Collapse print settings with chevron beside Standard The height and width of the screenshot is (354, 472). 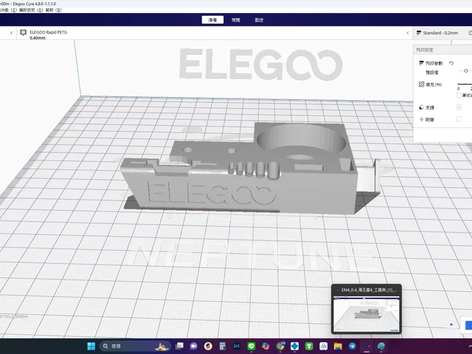[408, 33]
